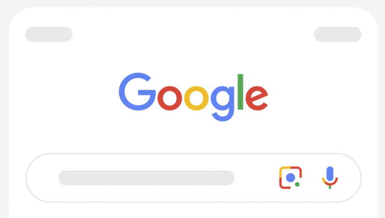The width and height of the screenshot is (385, 218).
Task: Select the first red o in Google
Action: 170,98
